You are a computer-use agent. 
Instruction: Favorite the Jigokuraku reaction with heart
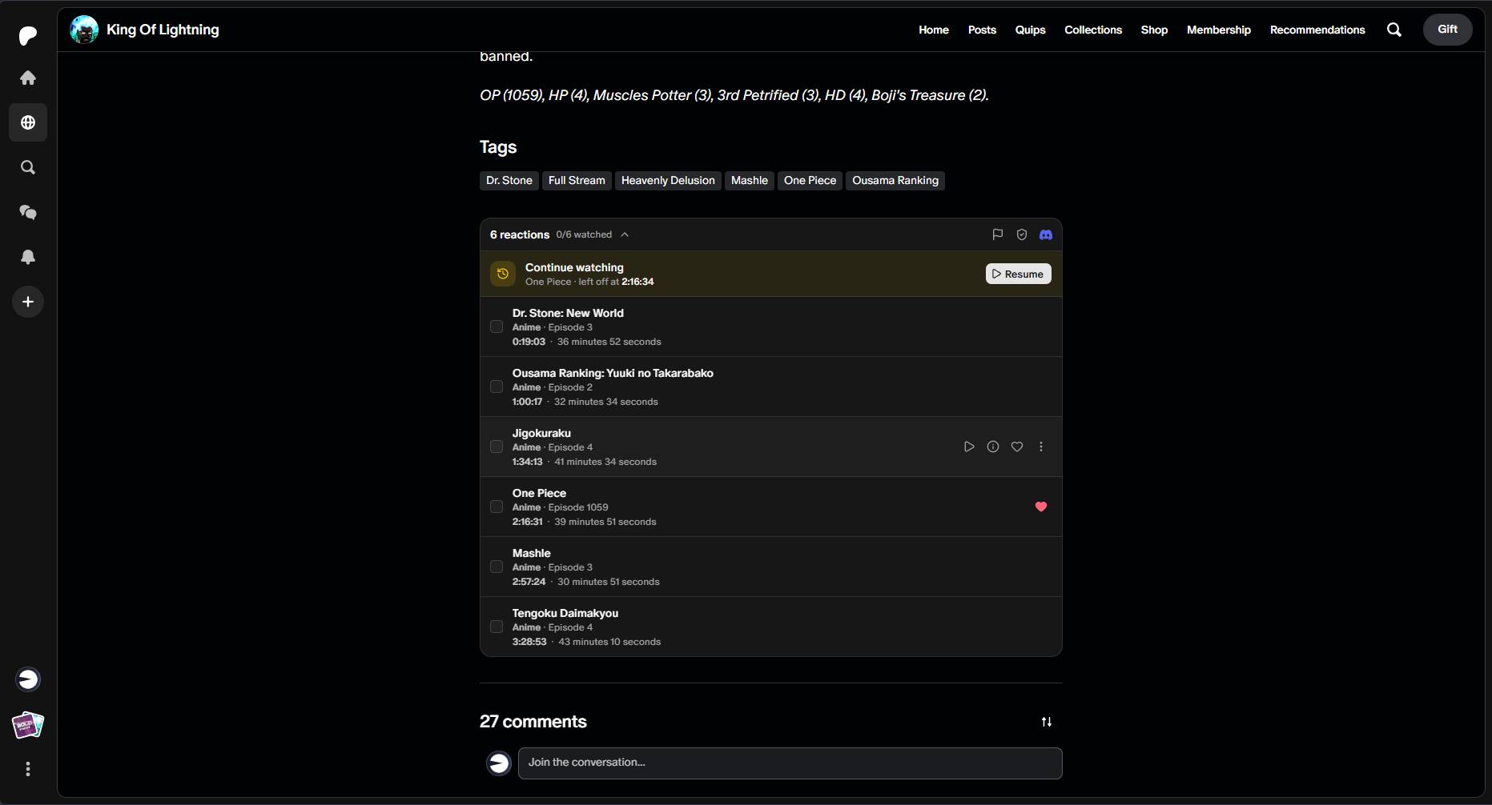1017,447
